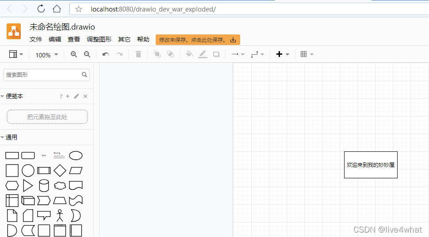Open the 编辑 menu
The image size is (429, 237).
pos(55,39)
